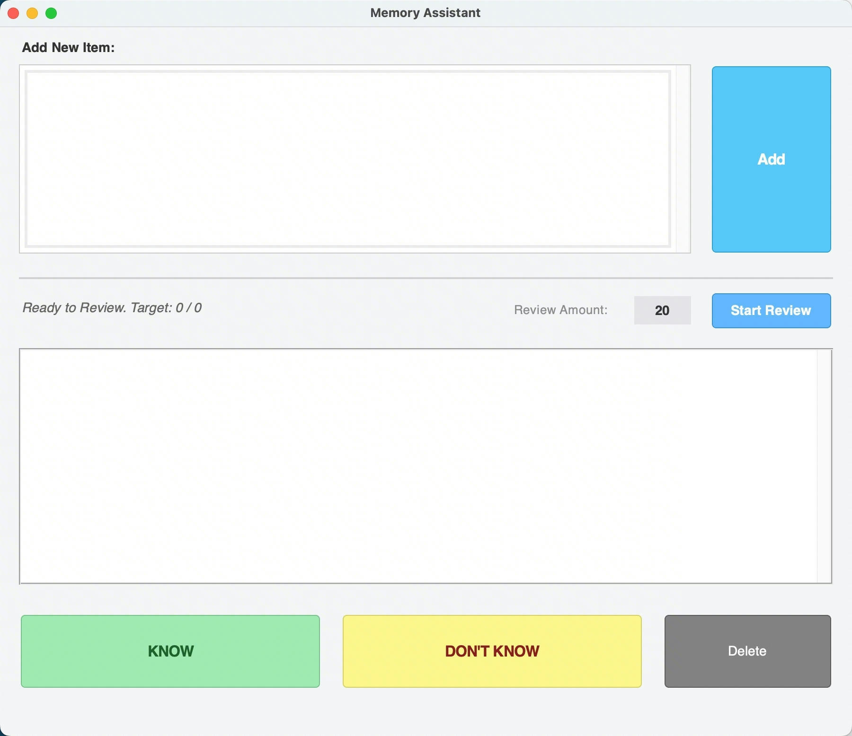Click empty window space beneath the KNOW button
Viewport: 852px width, 736px height.
(170, 712)
